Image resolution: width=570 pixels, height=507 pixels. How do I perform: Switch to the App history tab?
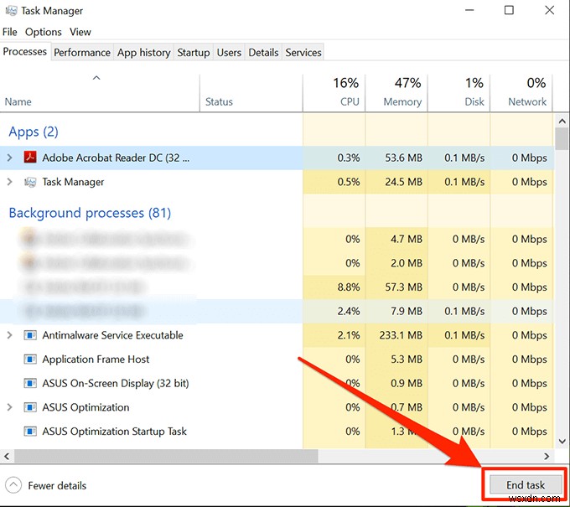143,52
